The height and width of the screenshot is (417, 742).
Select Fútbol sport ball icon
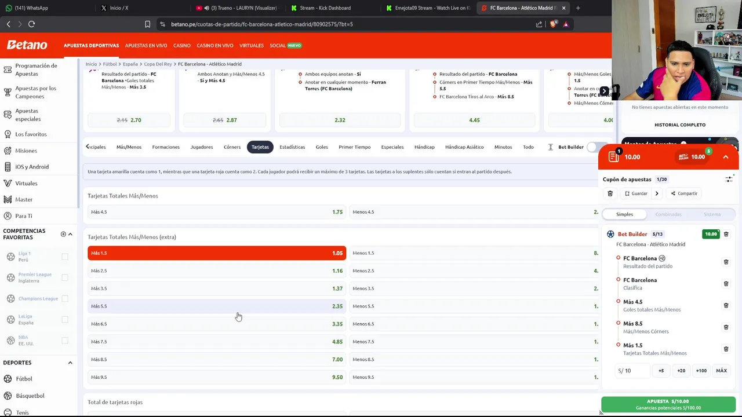(8, 379)
